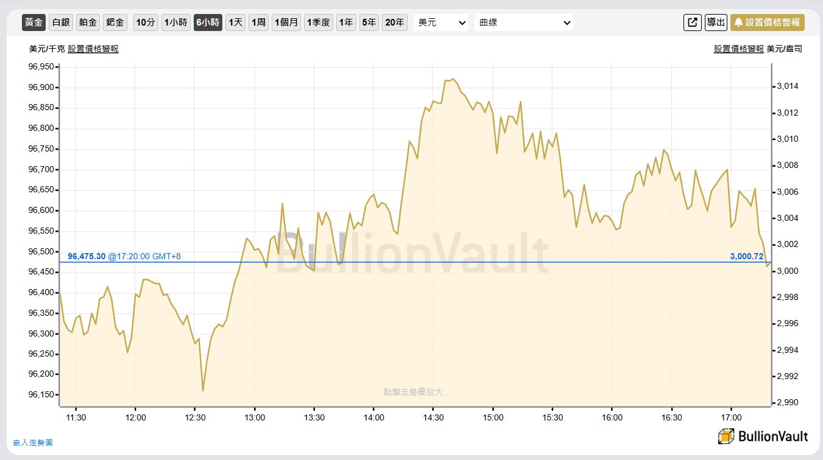
Task: Click the 導出 export button
Action: (x=716, y=23)
